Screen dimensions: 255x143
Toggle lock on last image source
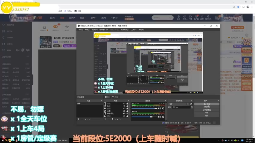127,116
